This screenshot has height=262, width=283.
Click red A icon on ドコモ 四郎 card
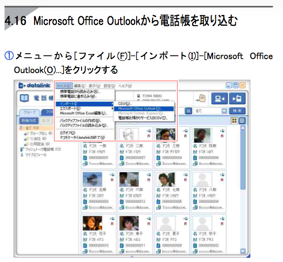(x=222, y=136)
